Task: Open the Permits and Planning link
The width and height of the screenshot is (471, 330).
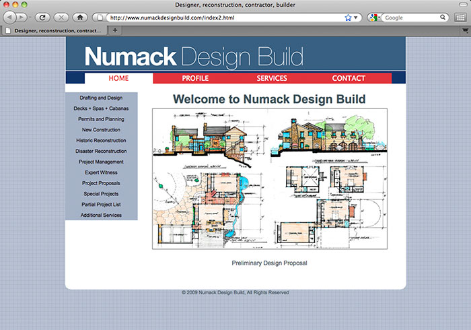Action: pyautogui.click(x=101, y=119)
